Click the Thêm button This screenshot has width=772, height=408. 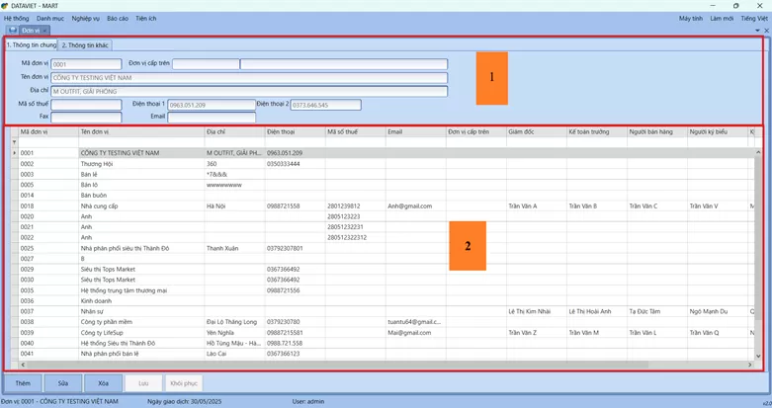(23, 382)
